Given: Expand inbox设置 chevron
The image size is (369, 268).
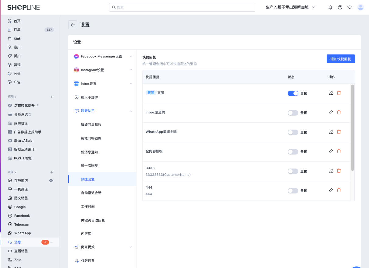Looking at the screenshot, I should click(x=131, y=83).
